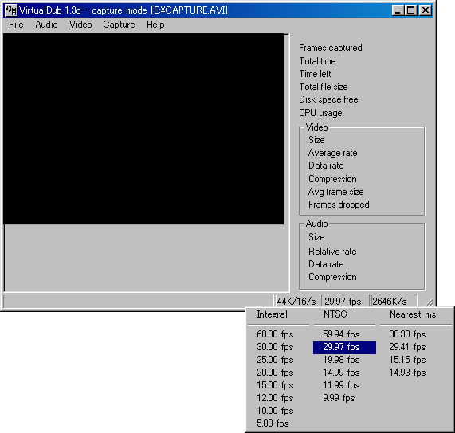The height and width of the screenshot is (433, 455).
Task: Click the 44K/16/s audio format status panel
Action: [x=297, y=302]
